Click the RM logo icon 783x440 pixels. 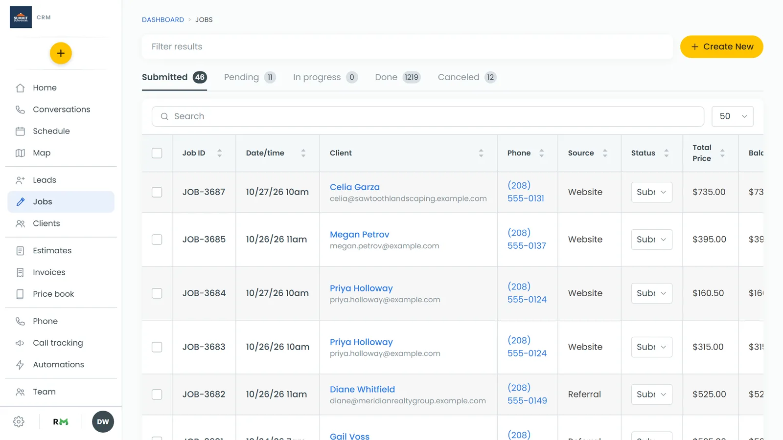tap(61, 422)
